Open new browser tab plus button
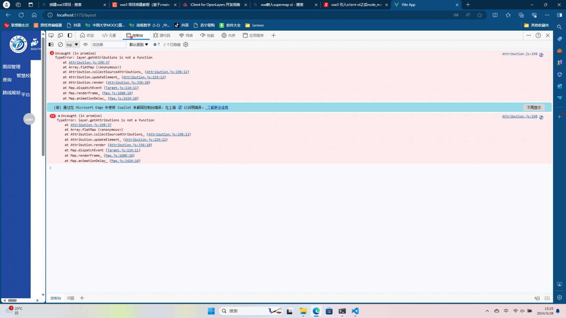 [468, 5]
